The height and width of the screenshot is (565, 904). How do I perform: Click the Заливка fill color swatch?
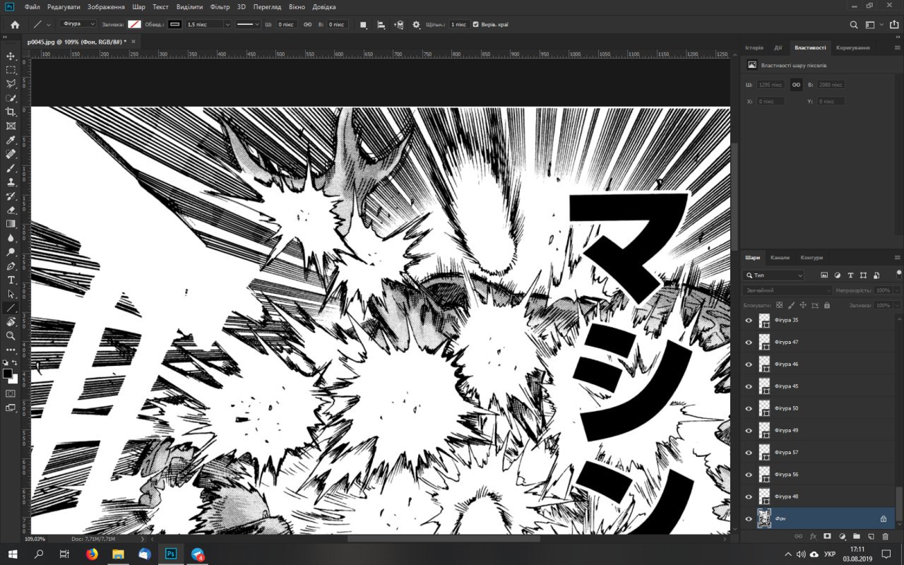point(134,25)
